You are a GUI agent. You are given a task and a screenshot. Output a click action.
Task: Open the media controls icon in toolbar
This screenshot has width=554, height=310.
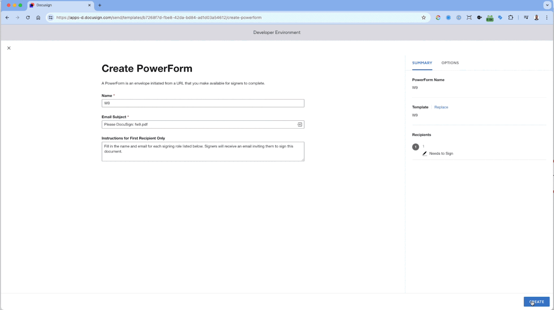[526, 18]
